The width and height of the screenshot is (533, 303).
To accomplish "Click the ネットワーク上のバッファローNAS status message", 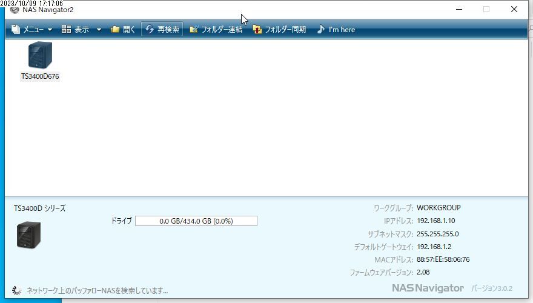I will click(x=98, y=291).
